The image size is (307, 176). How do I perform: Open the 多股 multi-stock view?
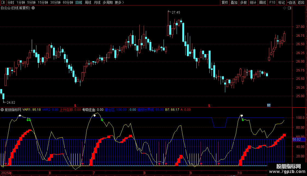pos(244,2)
